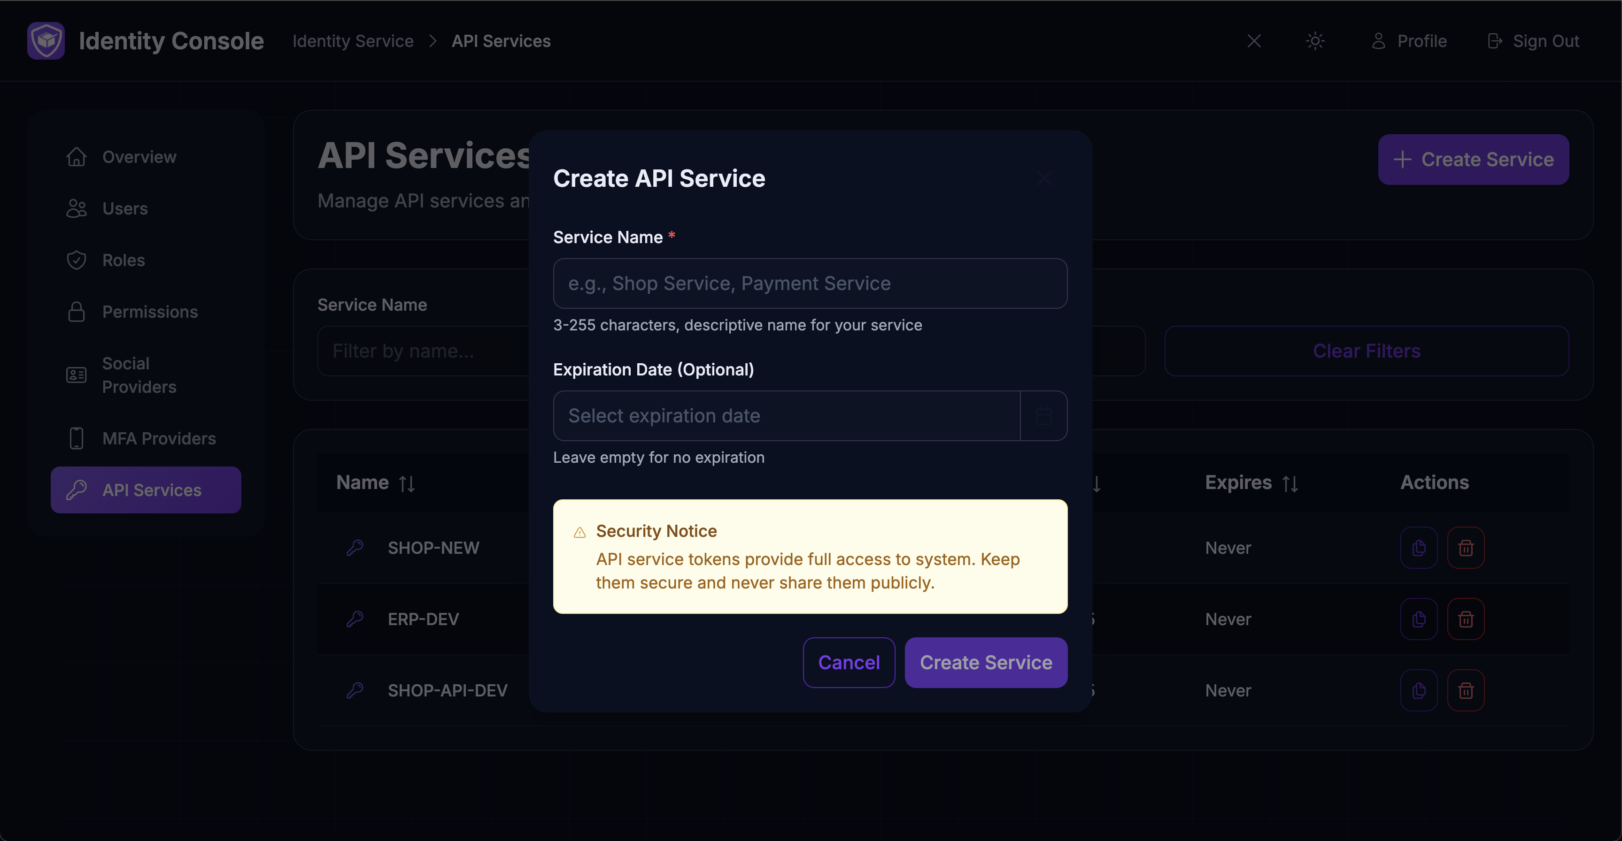Select the Users sidebar icon
Screen dimensions: 1622x841
(x=76, y=208)
